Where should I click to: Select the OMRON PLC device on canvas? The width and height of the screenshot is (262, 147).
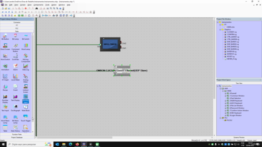coord(122,71)
